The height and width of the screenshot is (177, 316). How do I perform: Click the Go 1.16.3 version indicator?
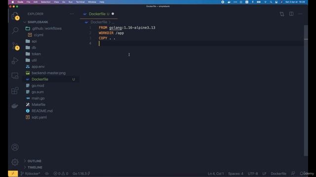81,174
